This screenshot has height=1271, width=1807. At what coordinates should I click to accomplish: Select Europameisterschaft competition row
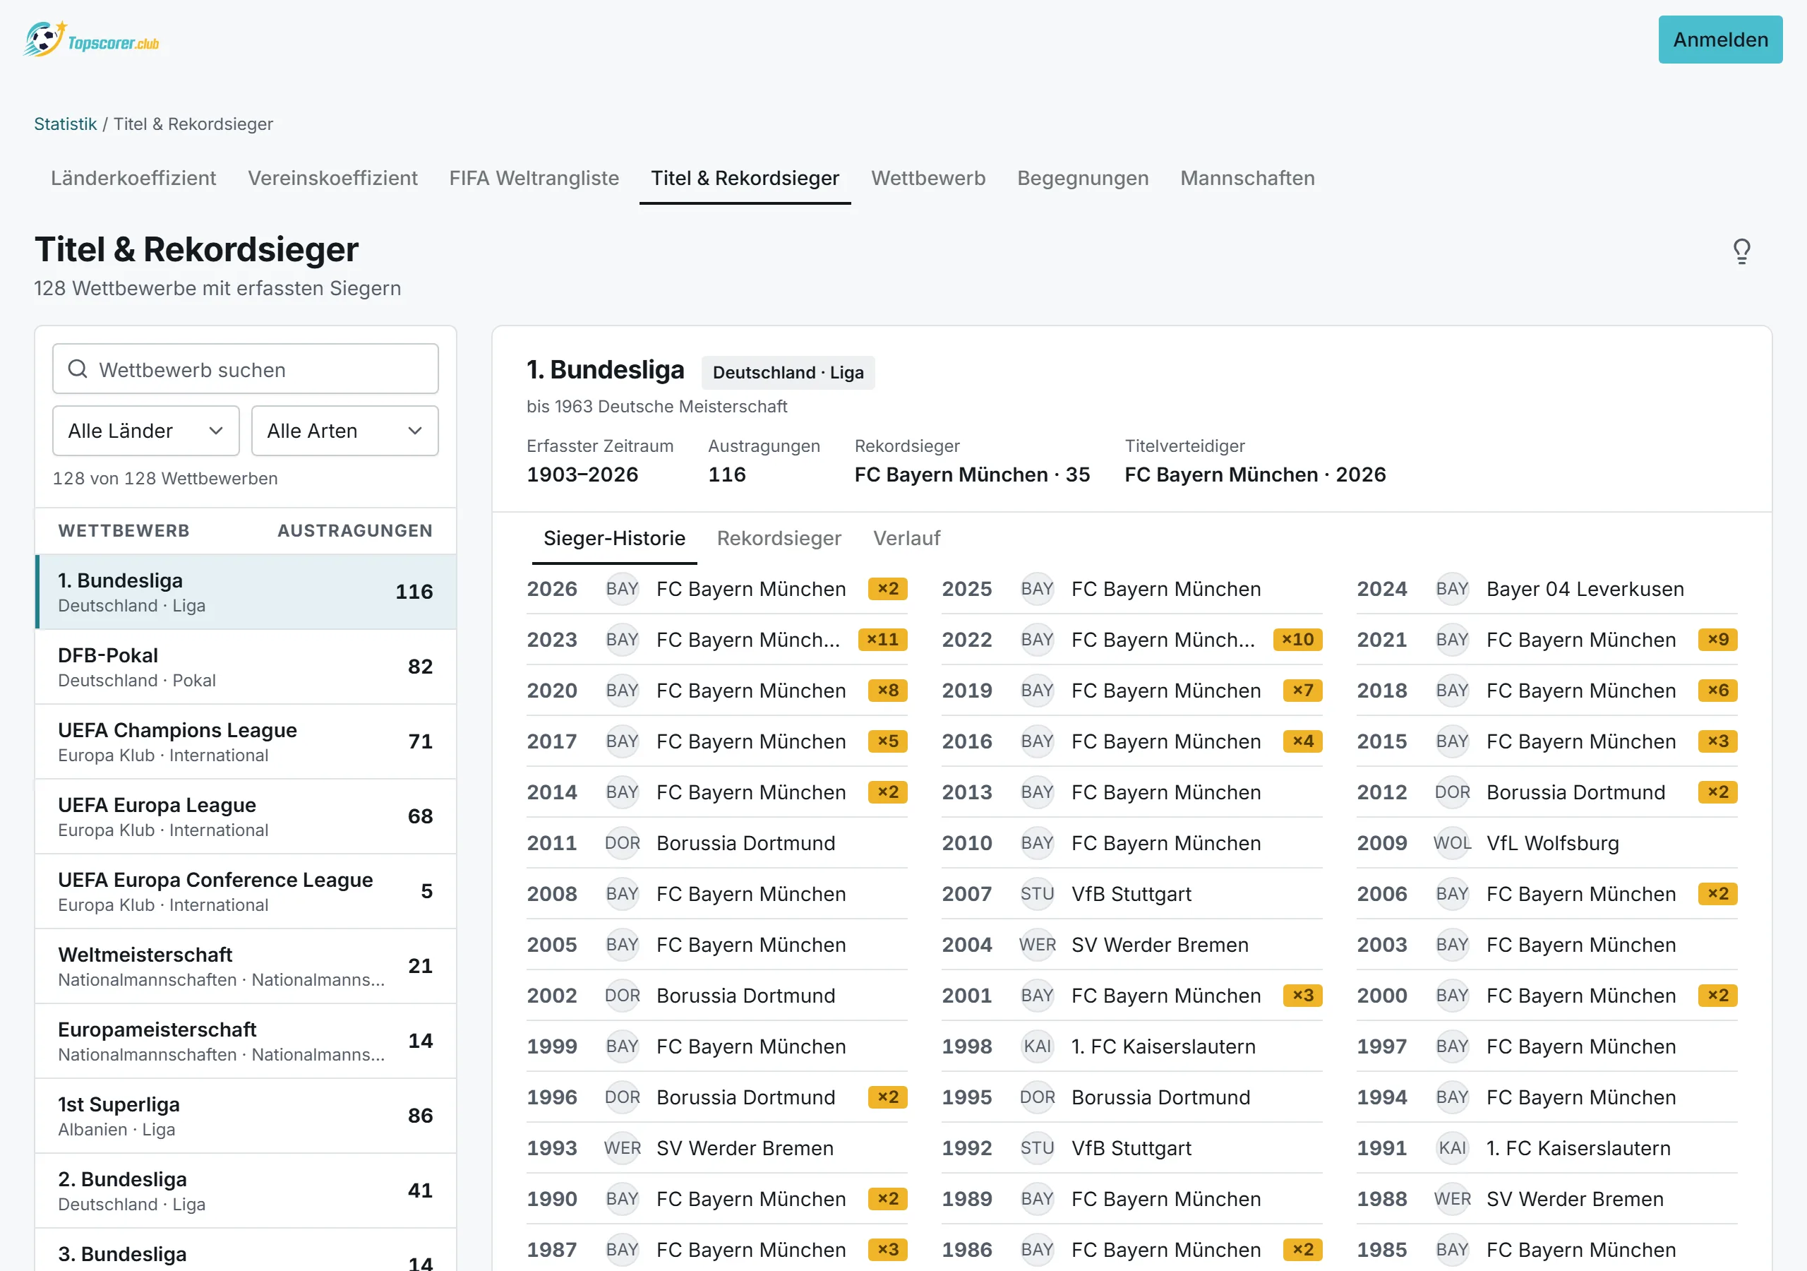[x=246, y=1041]
